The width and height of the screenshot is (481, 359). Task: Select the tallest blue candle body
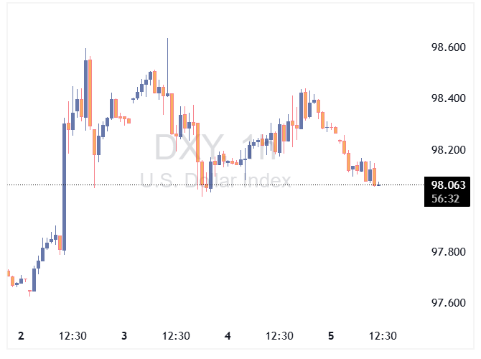coord(64,187)
